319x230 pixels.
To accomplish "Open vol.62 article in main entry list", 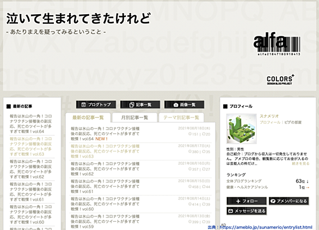I will click(x=105, y=169).
